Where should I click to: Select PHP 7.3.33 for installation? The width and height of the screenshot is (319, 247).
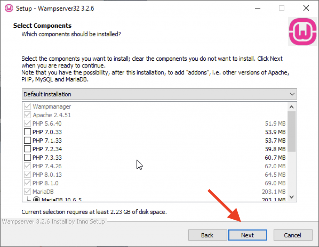click(27, 157)
